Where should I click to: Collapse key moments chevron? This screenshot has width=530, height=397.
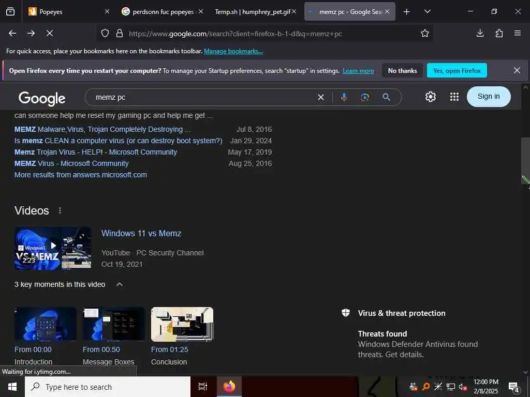pos(120,285)
